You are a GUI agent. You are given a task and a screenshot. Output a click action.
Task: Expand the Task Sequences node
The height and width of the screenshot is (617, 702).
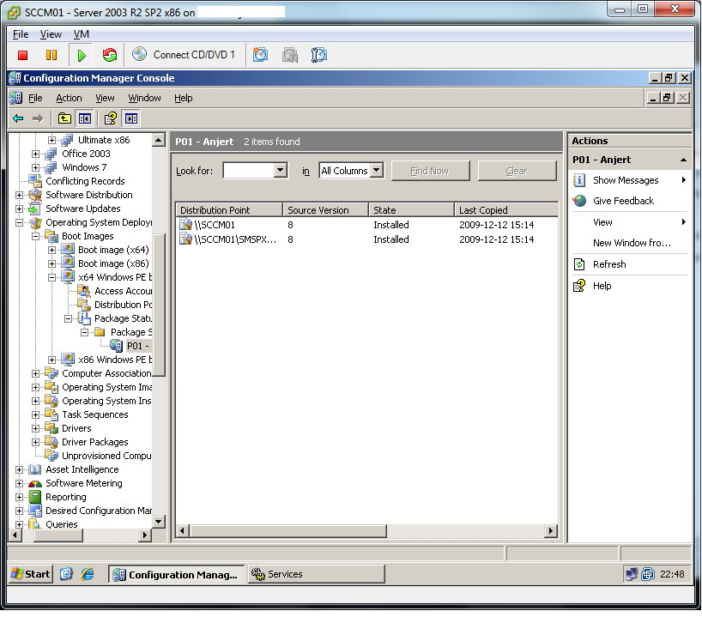(x=35, y=415)
